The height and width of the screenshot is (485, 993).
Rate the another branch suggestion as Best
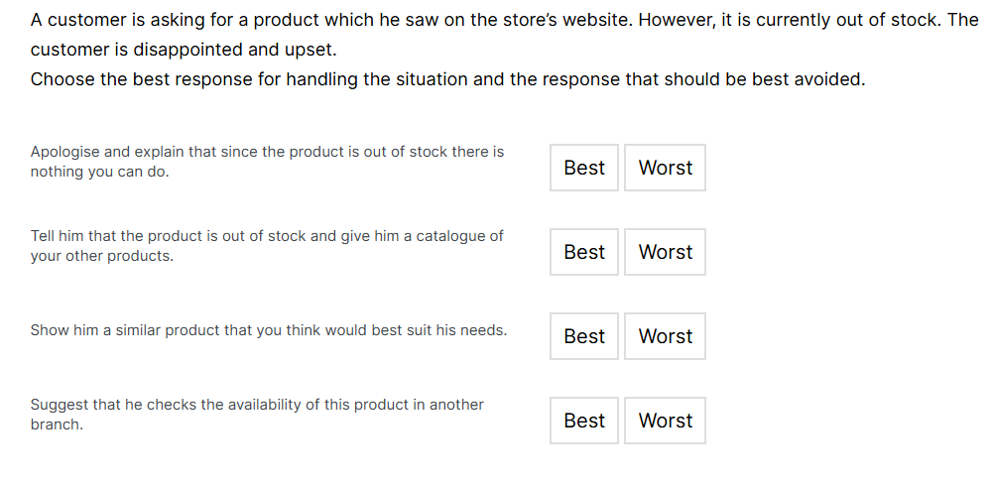584,421
